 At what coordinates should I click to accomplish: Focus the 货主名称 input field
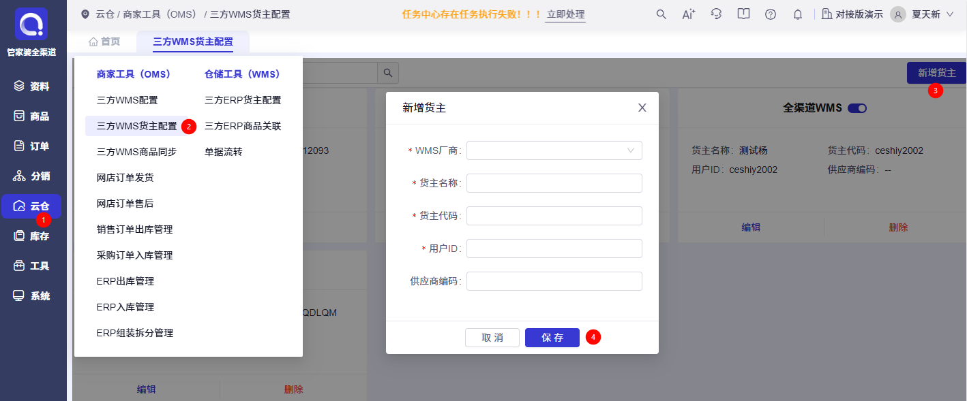pos(554,183)
